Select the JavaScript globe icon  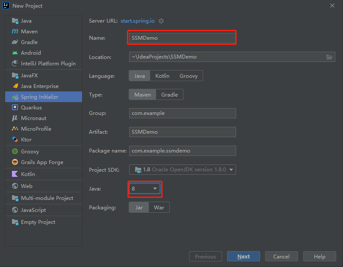[x=15, y=210]
